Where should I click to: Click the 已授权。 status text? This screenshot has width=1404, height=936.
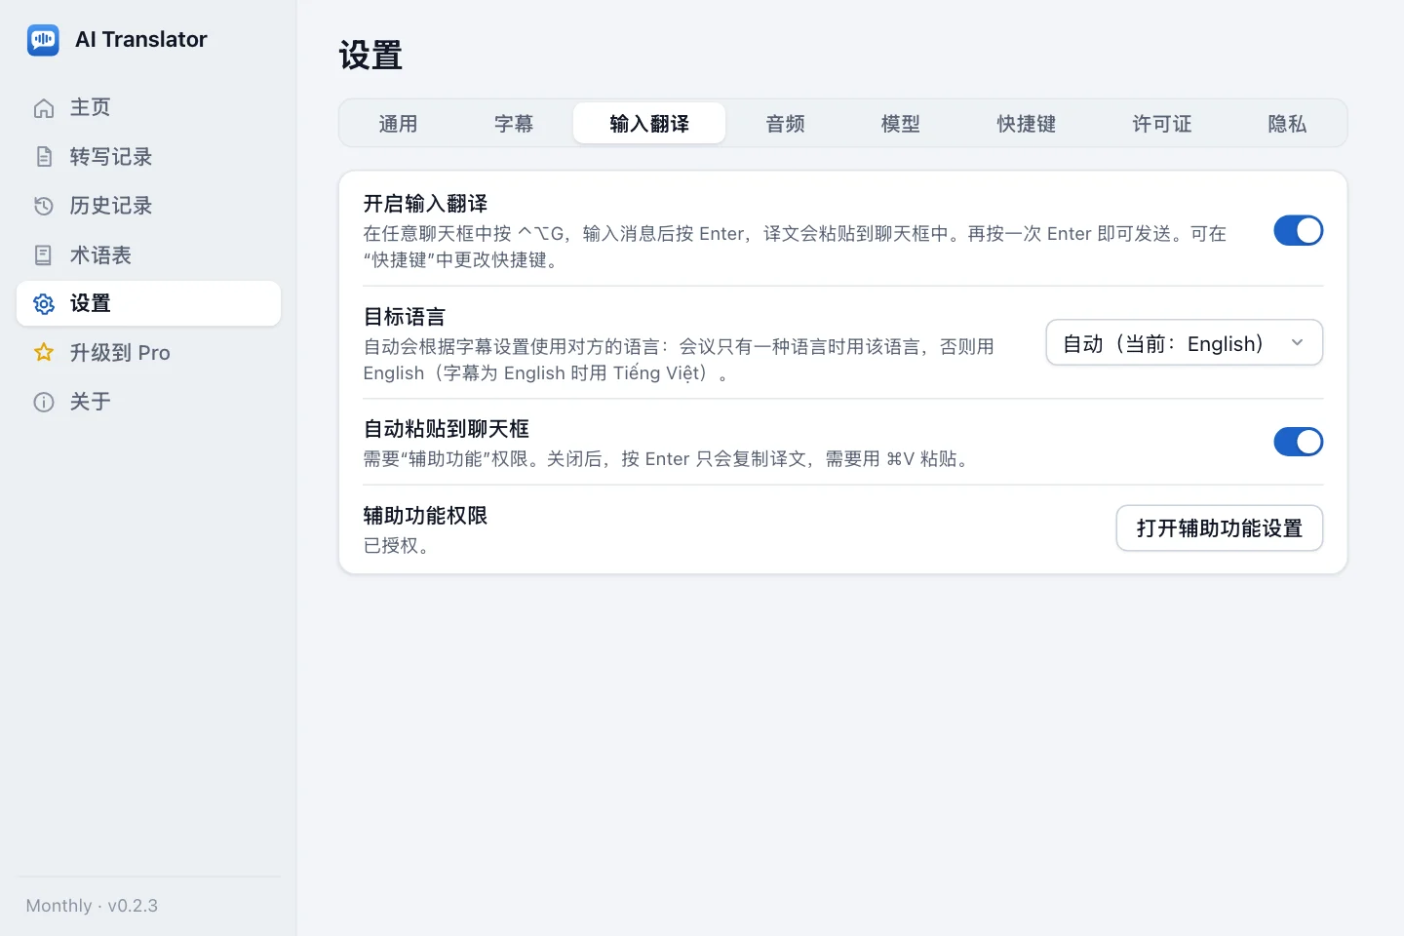pos(396,546)
